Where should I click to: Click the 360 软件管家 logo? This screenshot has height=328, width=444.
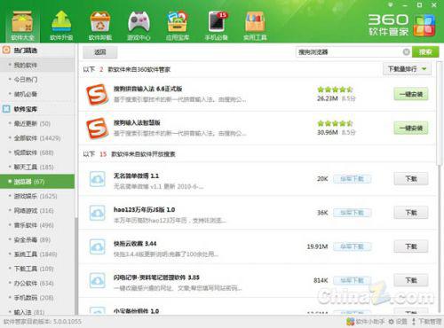point(401,25)
